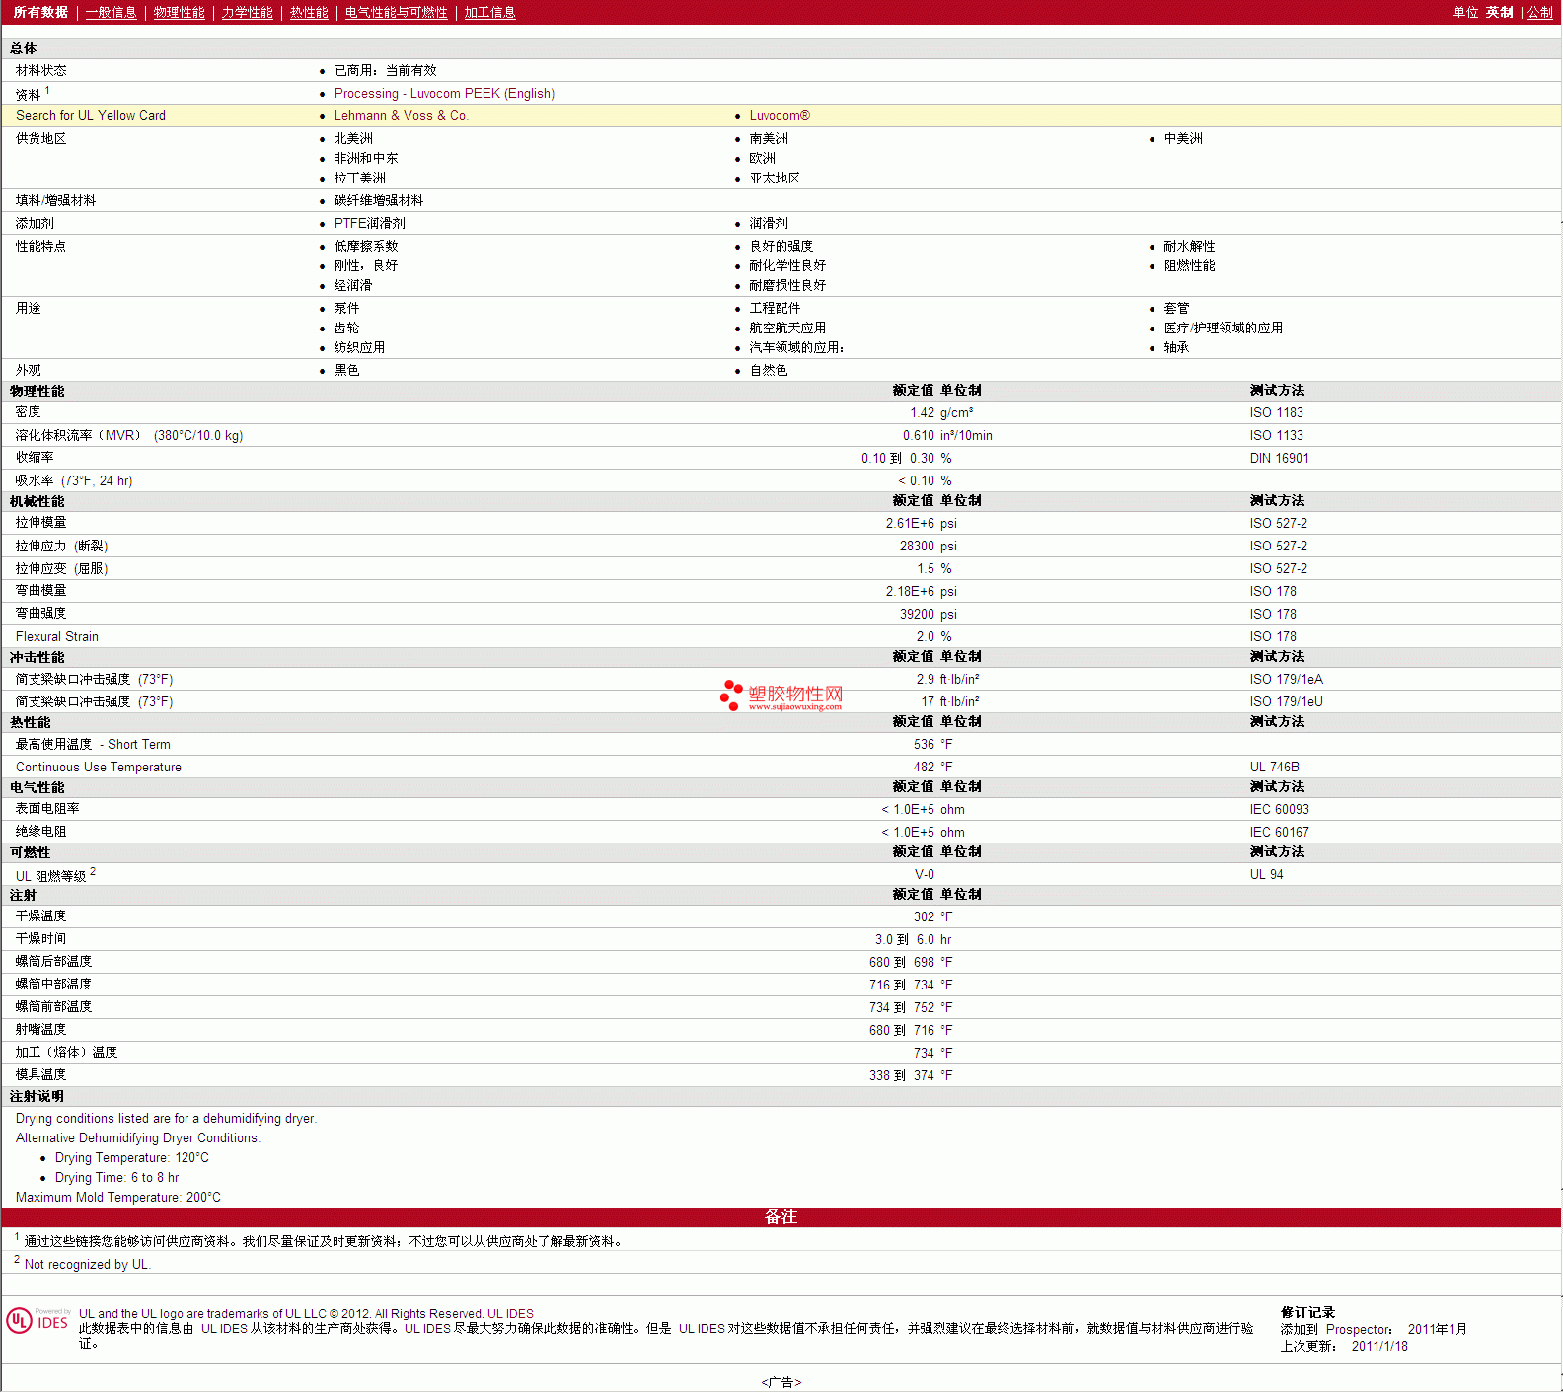Screen dimensions: 1563x1392
Task: Click Search for UL Yellow Card
Action: click(x=91, y=115)
